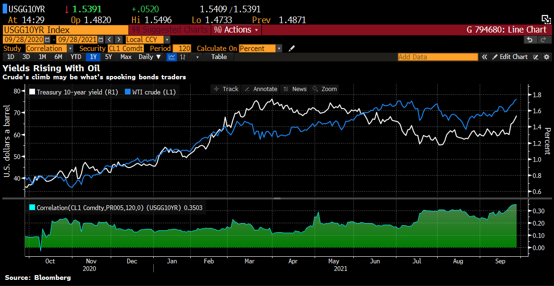Viewport: 554px width, 286px height.
Task: Open the Actions menu
Action: pos(237,30)
